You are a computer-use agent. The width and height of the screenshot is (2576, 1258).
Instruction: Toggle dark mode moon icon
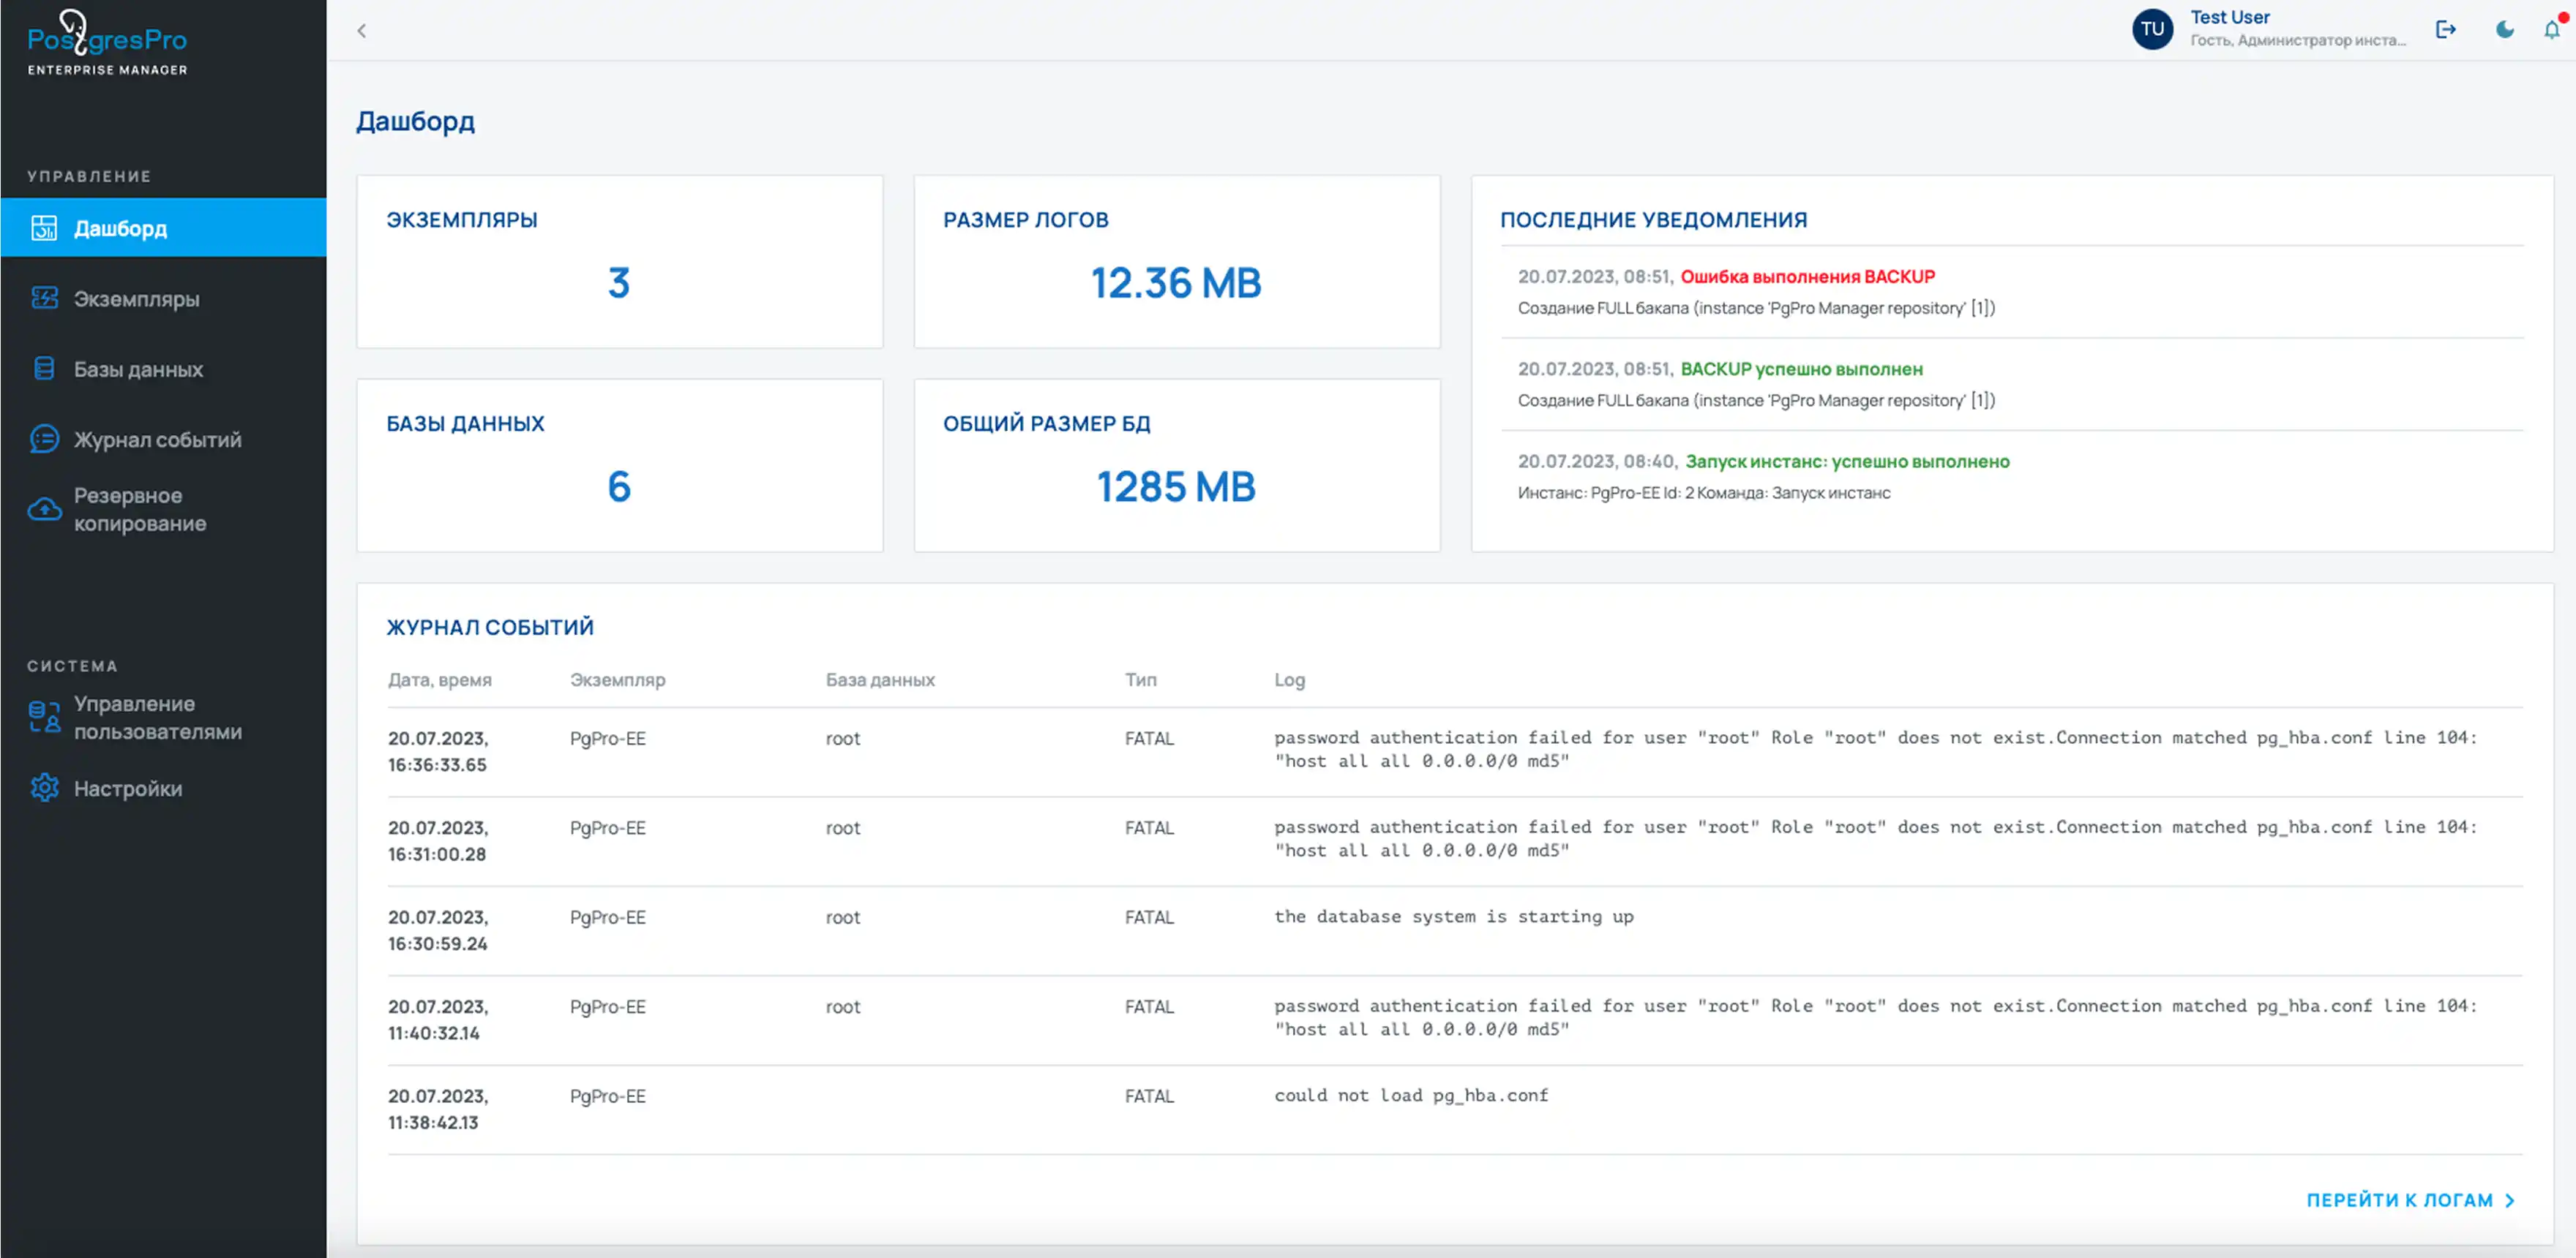[2504, 30]
